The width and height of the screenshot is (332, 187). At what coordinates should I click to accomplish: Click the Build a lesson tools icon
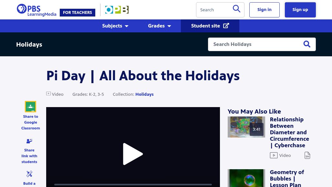pyautogui.click(x=29, y=174)
